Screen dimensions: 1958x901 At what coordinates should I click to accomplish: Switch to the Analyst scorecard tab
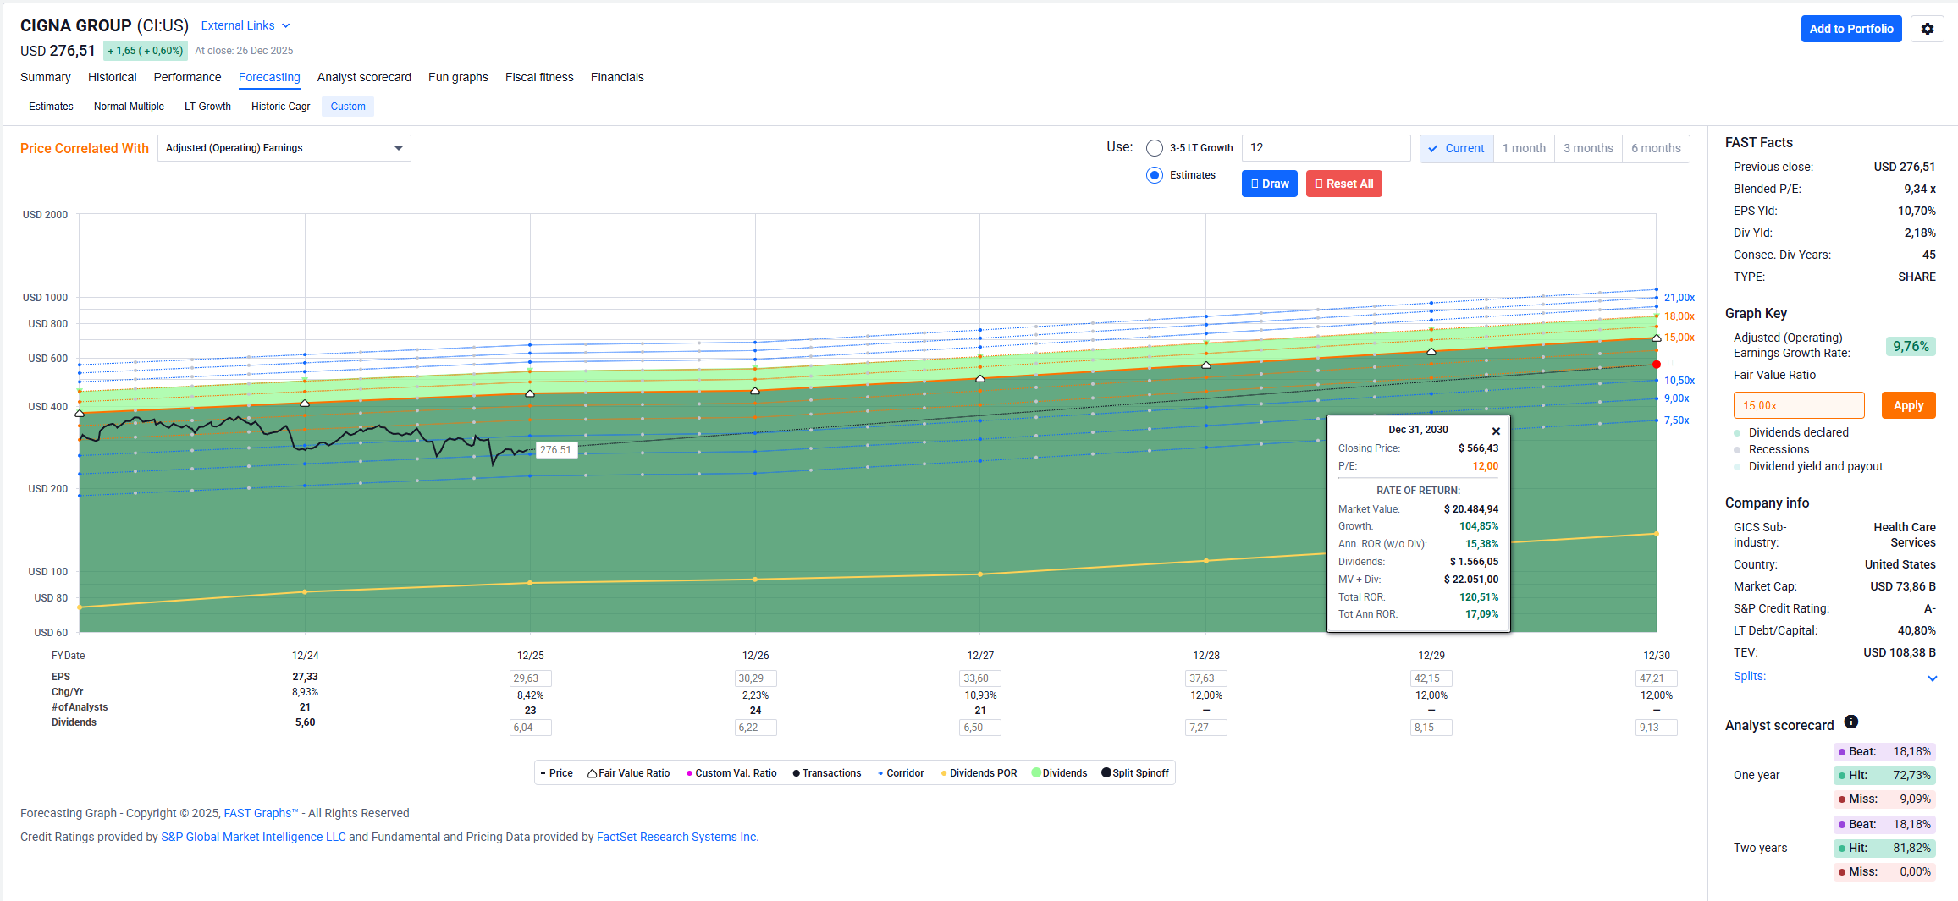[x=364, y=77]
